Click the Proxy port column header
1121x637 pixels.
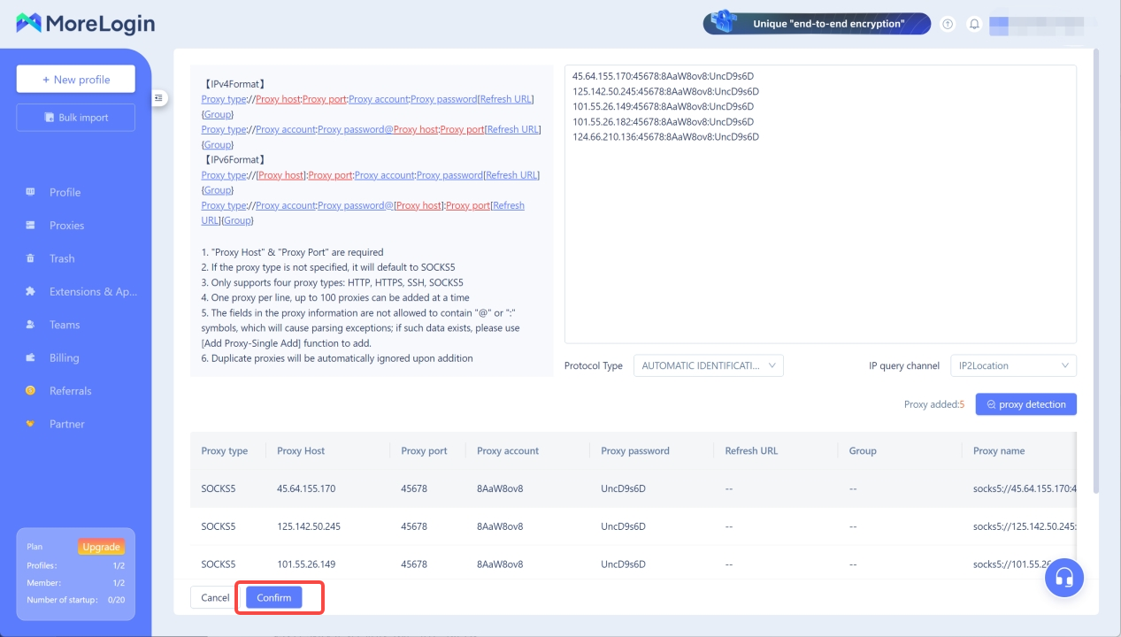(x=424, y=451)
